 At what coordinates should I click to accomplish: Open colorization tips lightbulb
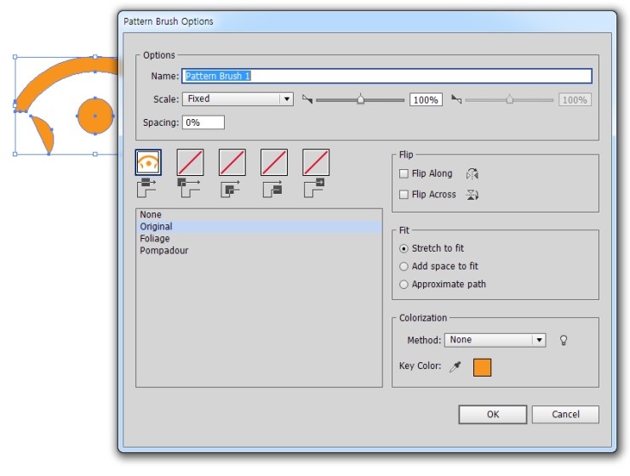[564, 341]
